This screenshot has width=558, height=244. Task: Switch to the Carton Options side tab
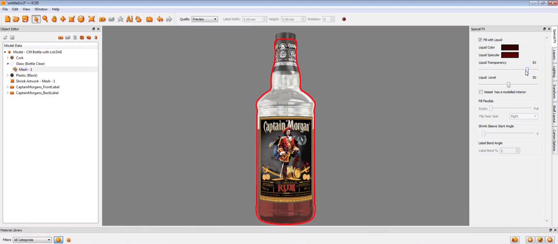click(x=554, y=140)
